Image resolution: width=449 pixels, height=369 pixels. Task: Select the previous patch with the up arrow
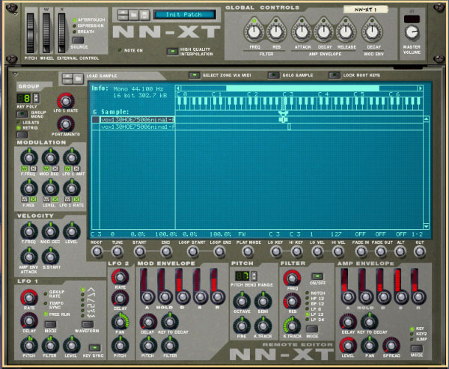click(123, 12)
